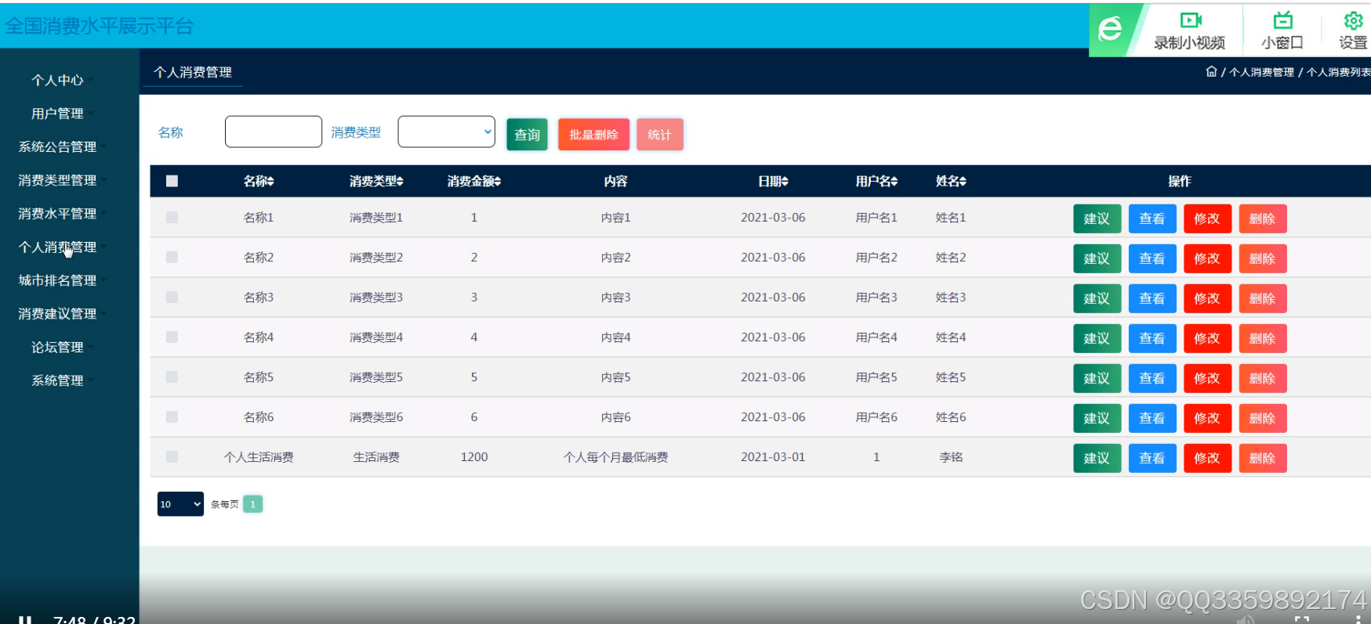1371x624 pixels.
Task: Click the 李铭 name cell
Action: [951, 457]
